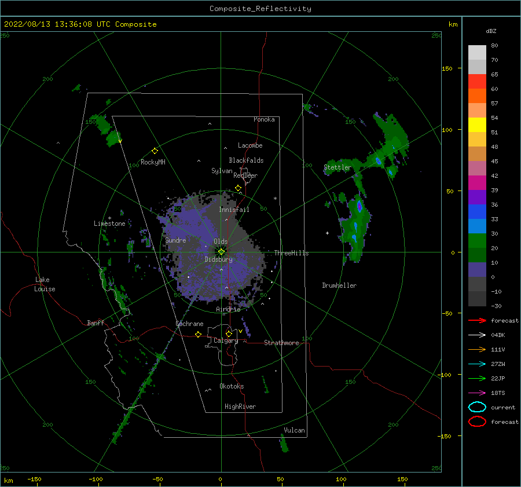Image resolution: width=521 pixels, height=487 pixels.
Task: Pick the yellow swatch in the dBZ scale
Action: click(x=477, y=125)
